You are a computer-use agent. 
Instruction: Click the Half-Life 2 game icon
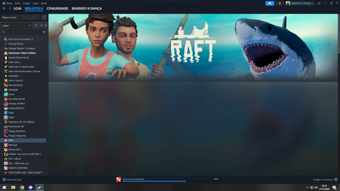pyautogui.click(x=6, y=62)
